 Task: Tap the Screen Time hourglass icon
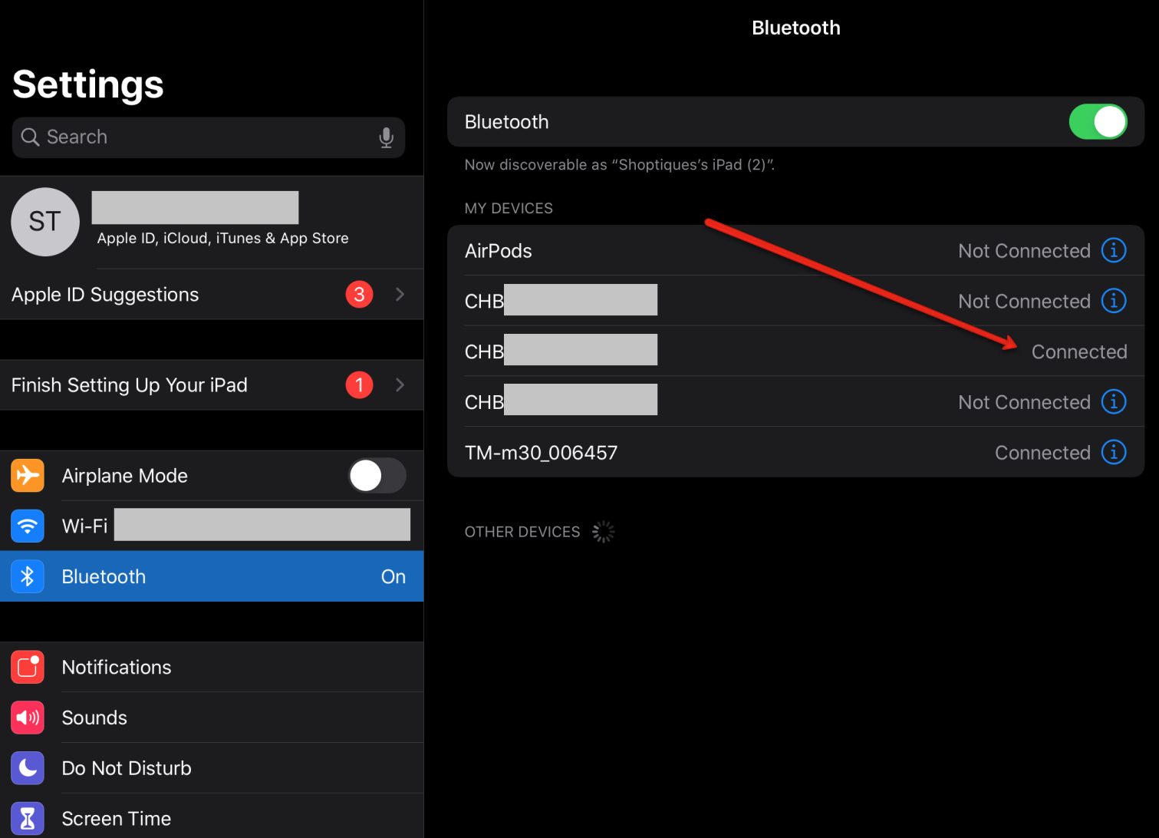(x=28, y=818)
